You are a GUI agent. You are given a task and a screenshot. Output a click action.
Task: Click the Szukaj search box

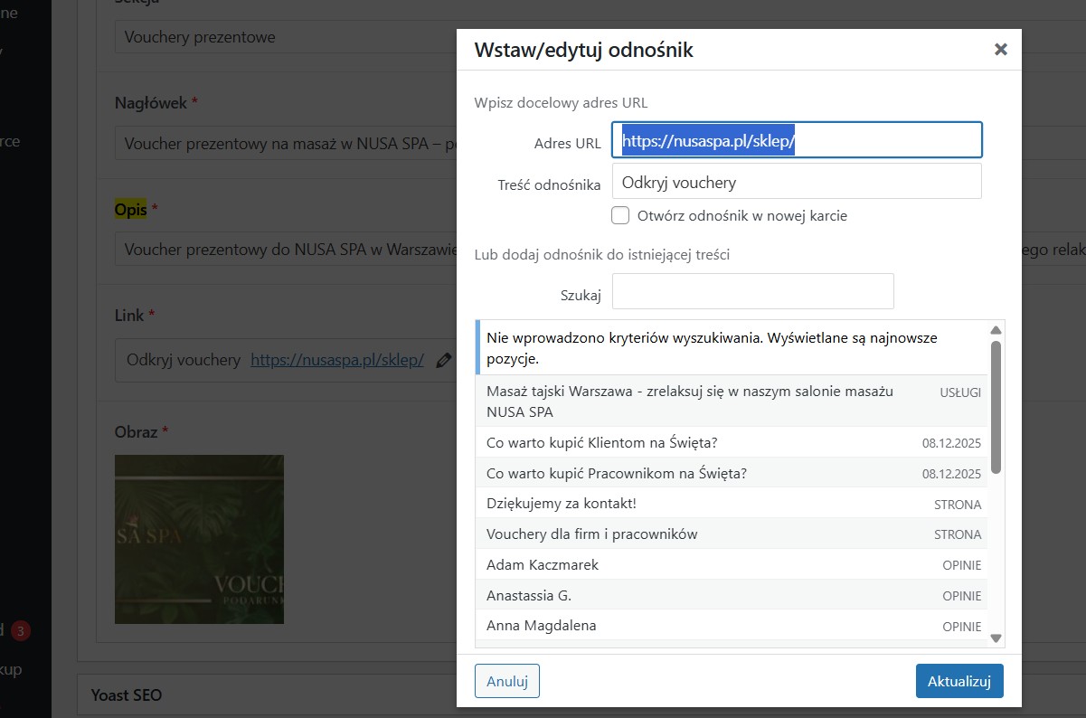(x=752, y=291)
